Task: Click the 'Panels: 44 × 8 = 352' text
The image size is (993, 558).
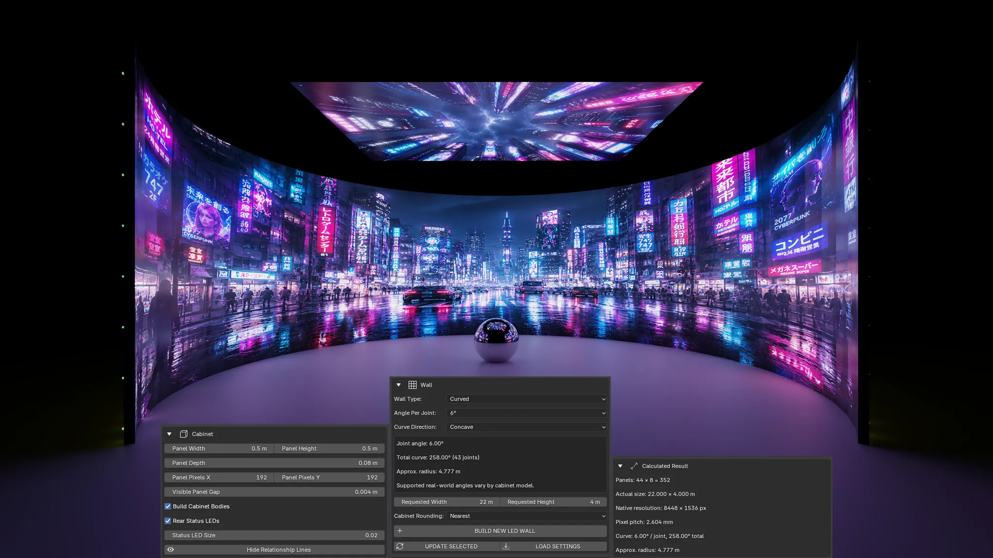Action: tap(643, 480)
